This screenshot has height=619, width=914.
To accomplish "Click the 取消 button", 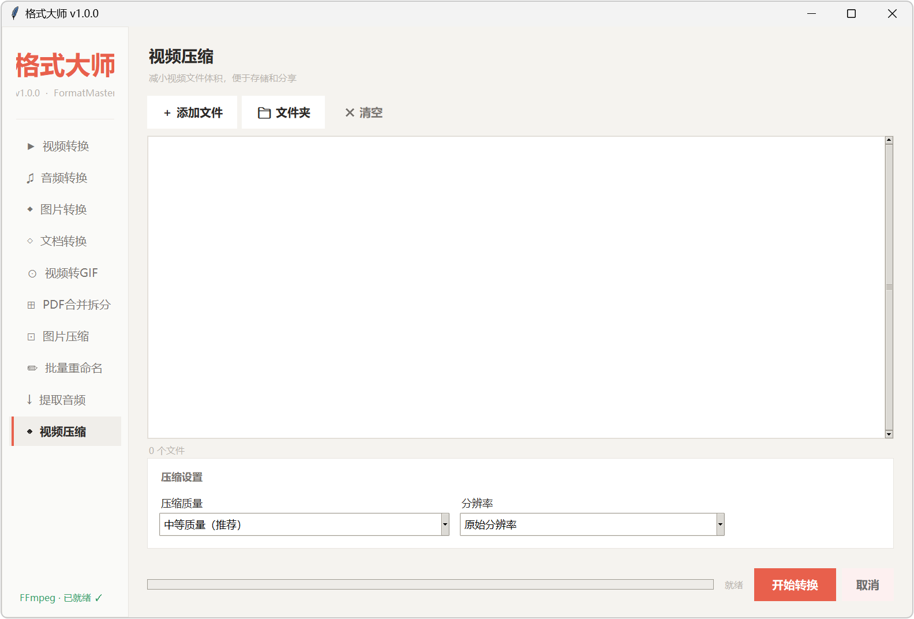I will (867, 585).
